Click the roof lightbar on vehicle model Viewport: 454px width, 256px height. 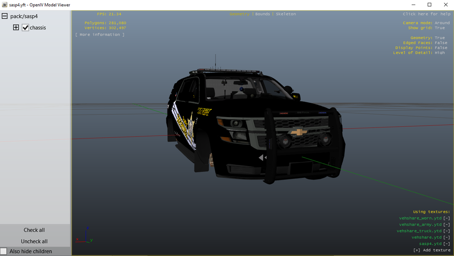(226, 71)
